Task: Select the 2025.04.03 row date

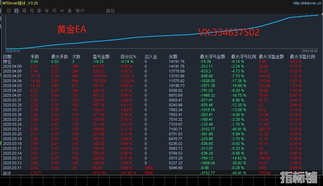Action: point(12,86)
